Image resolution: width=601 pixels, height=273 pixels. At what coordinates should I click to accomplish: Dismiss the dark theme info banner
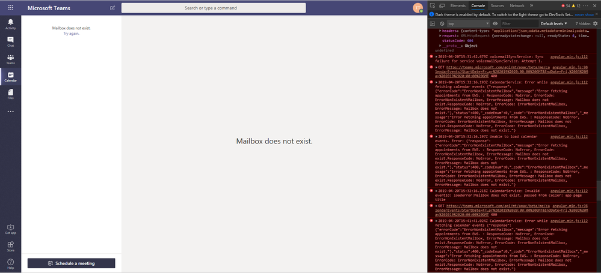(597, 14)
